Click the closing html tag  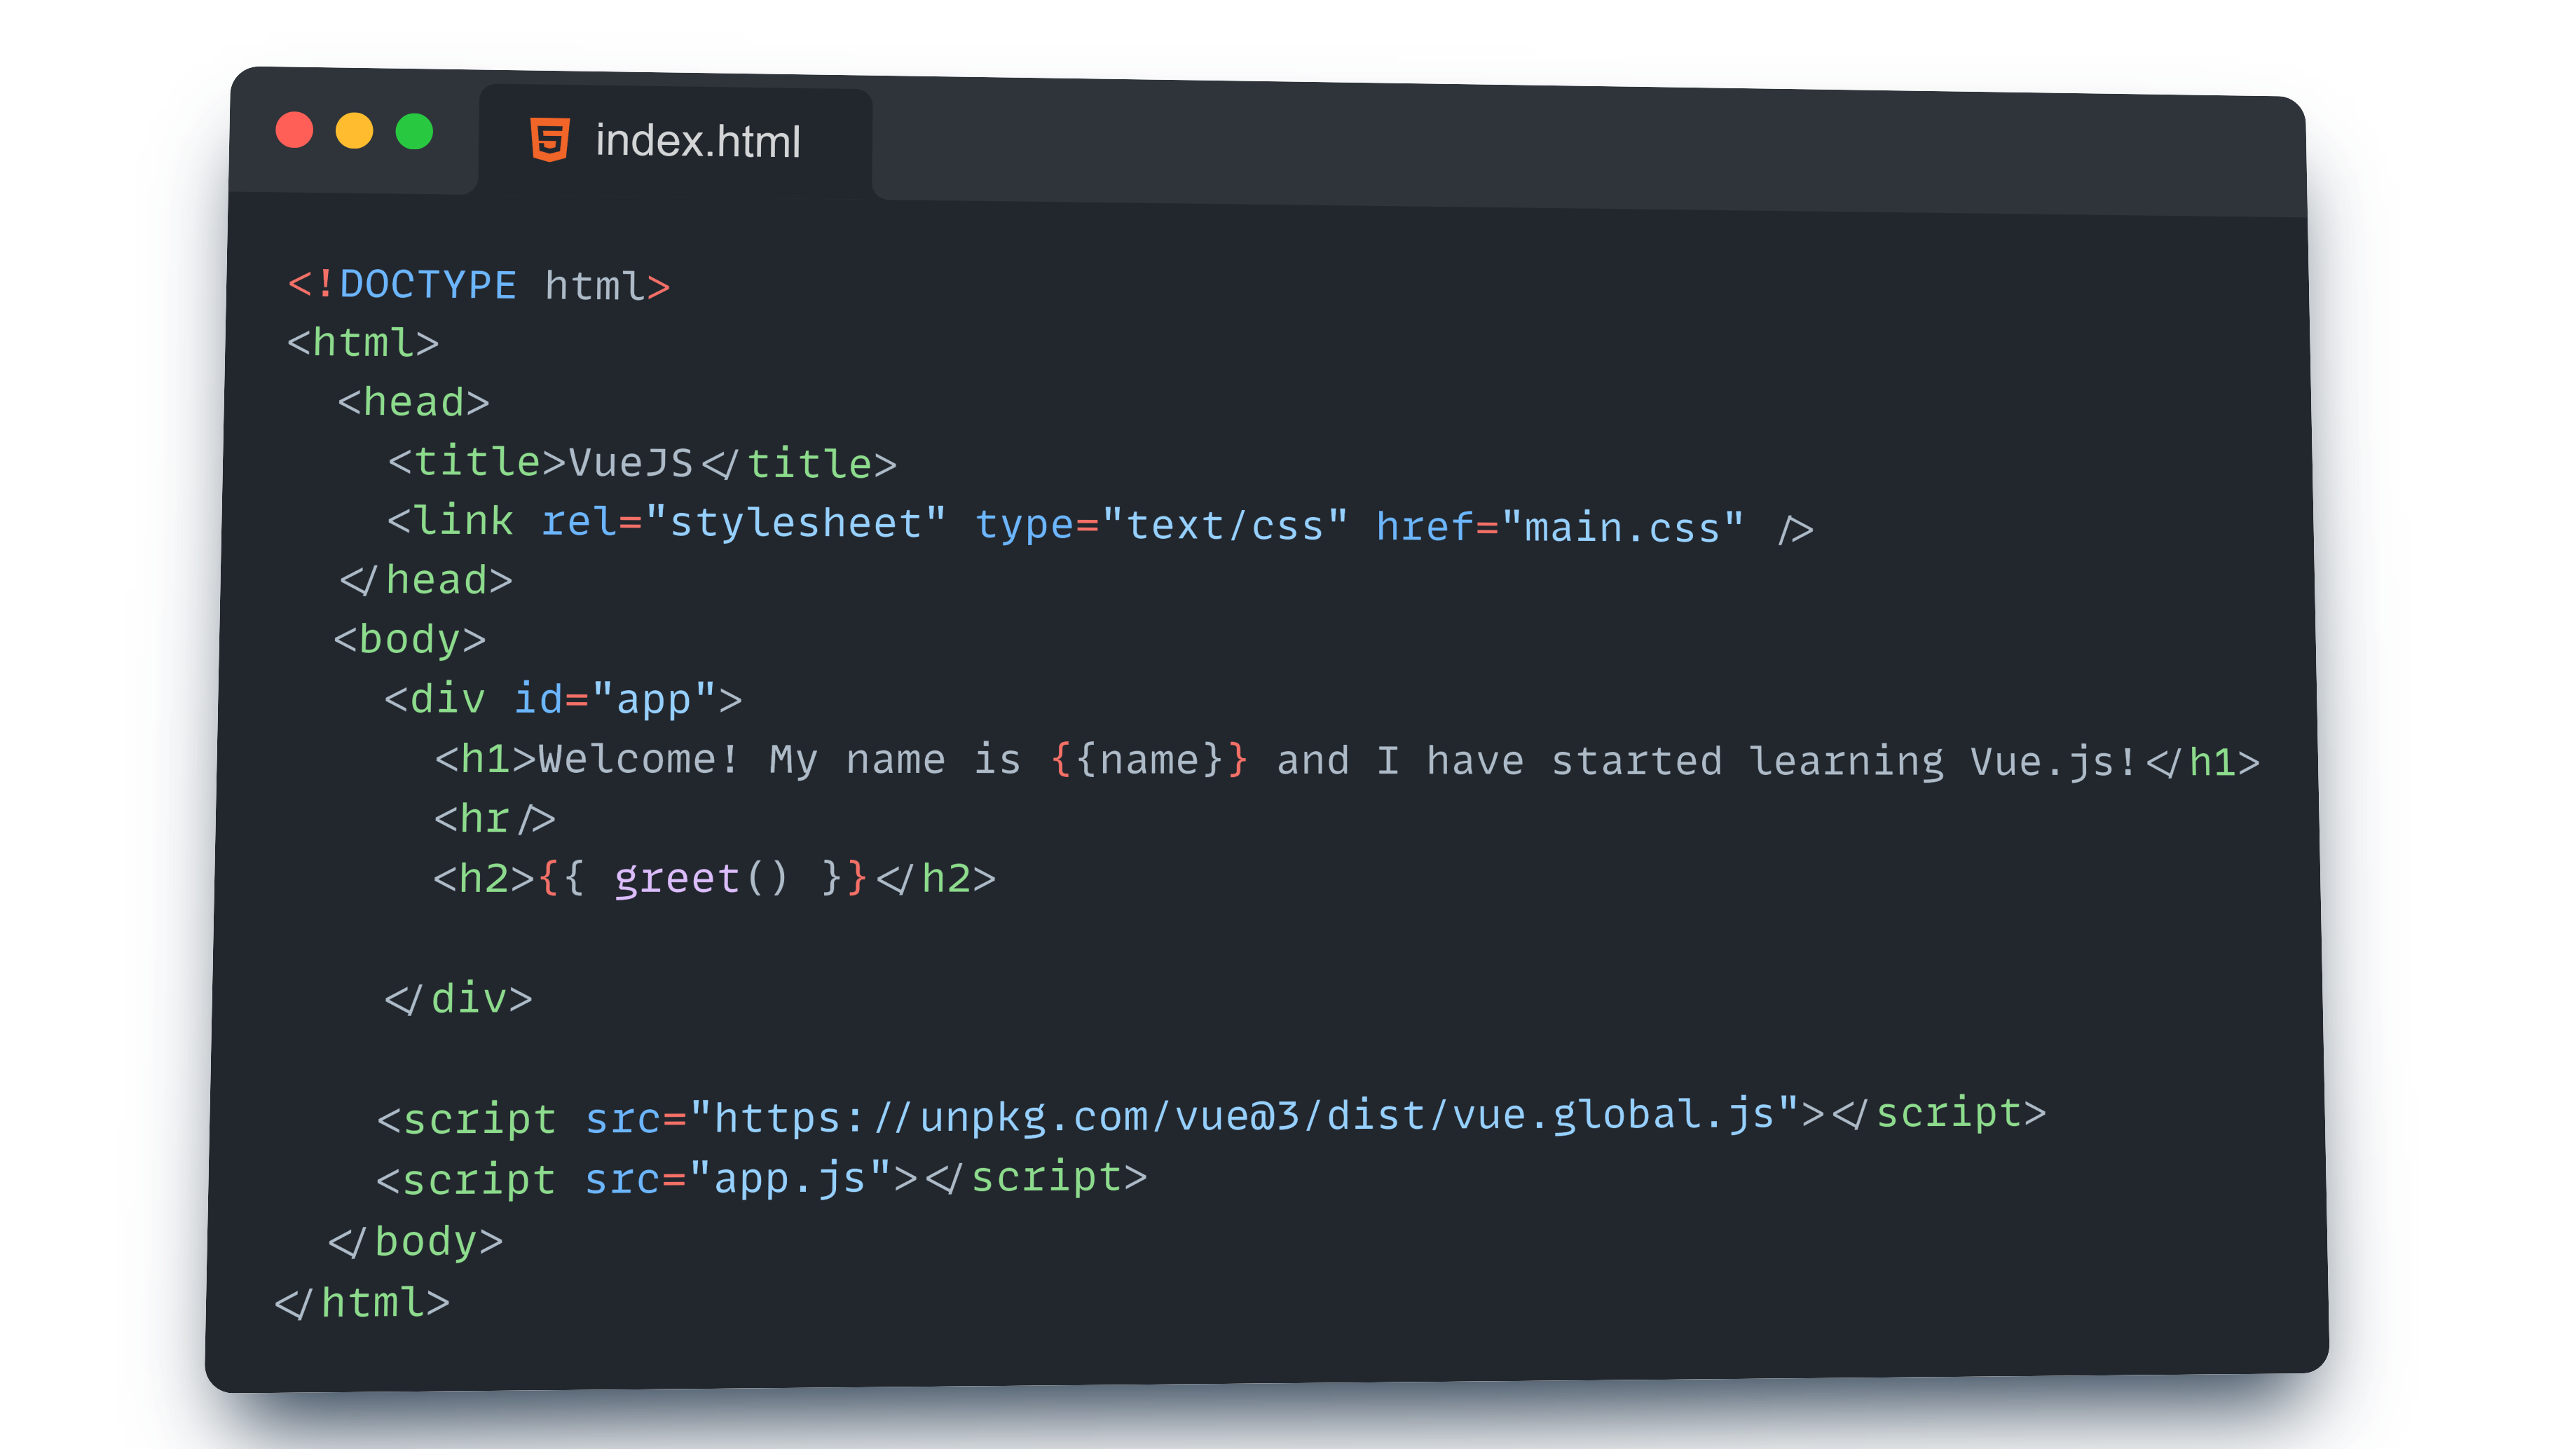pyautogui.click(x=362, y=1303)
